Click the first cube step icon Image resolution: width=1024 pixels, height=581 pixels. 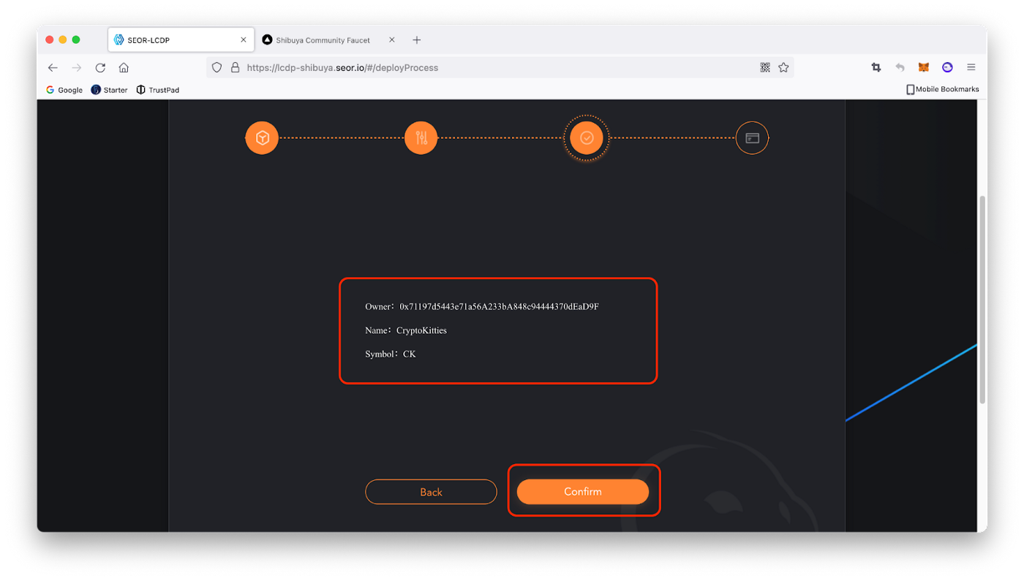[x=262, y=137]
